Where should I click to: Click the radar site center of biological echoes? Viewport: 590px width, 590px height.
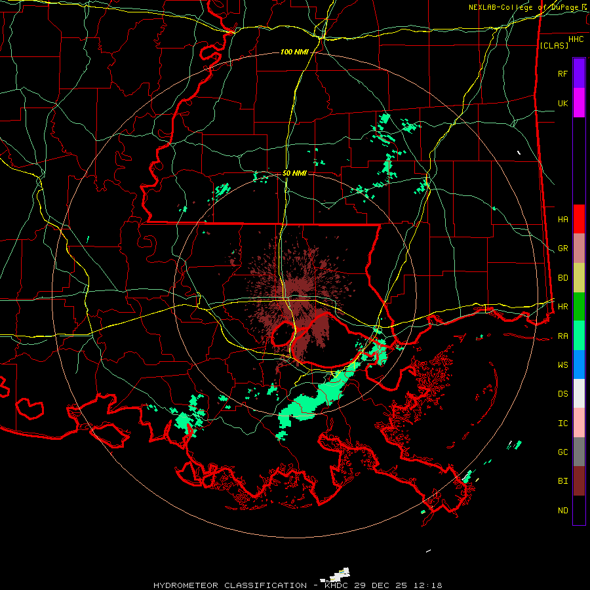tap(296, 294)
